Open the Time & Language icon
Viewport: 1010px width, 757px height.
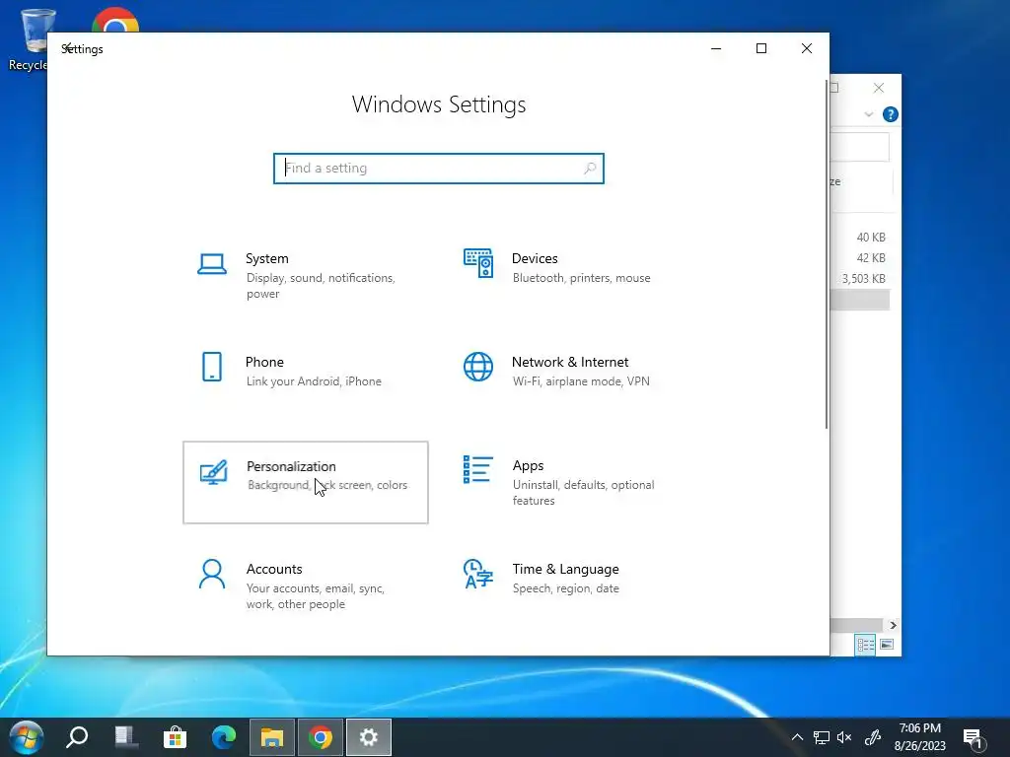point(478,574)
